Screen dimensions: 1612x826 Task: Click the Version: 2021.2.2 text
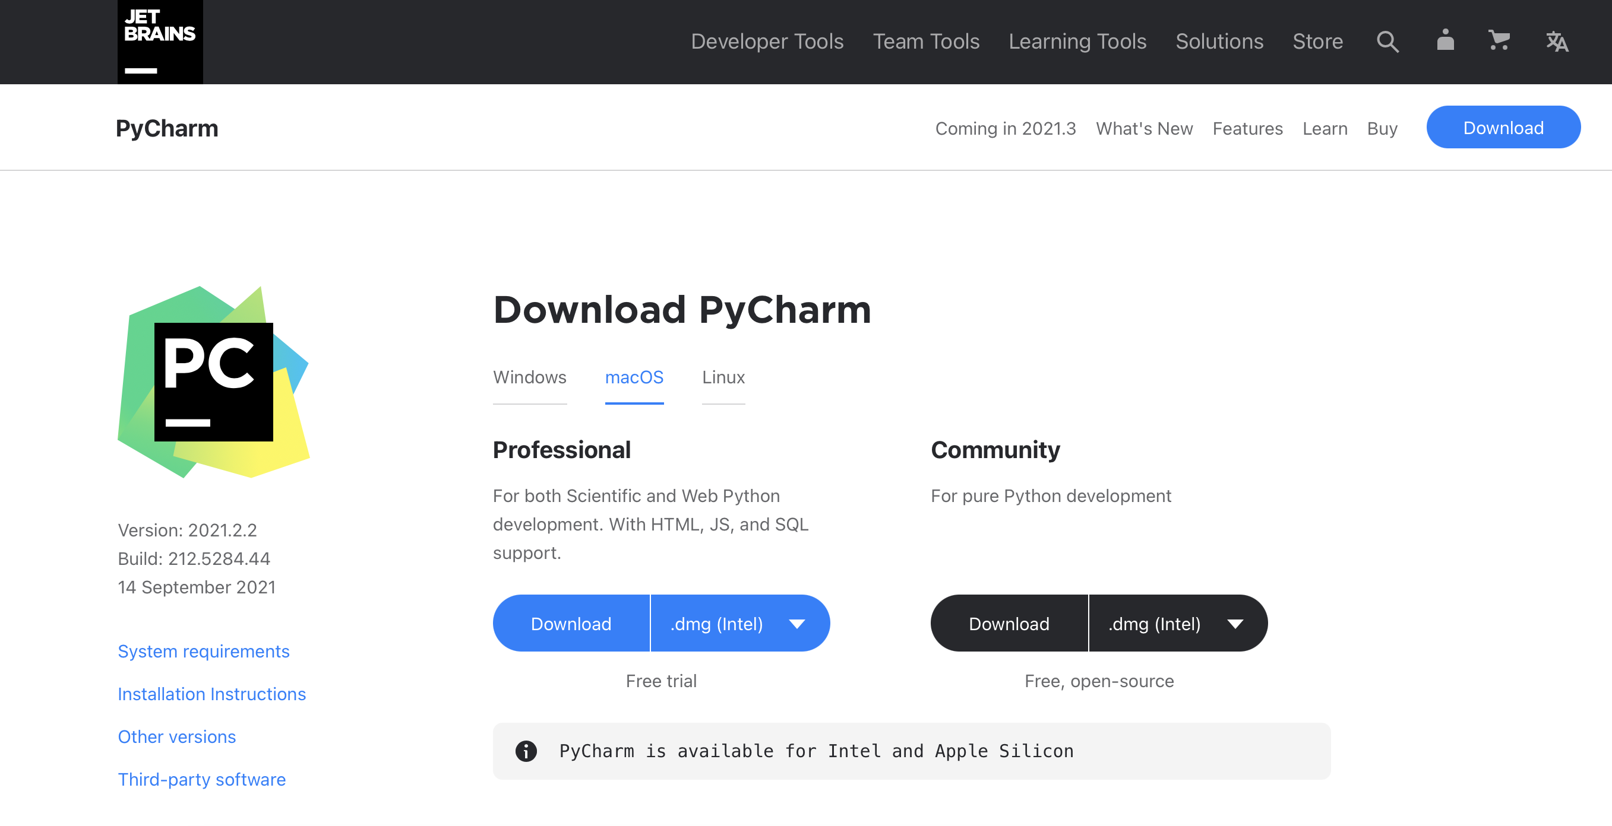[187, 530]
